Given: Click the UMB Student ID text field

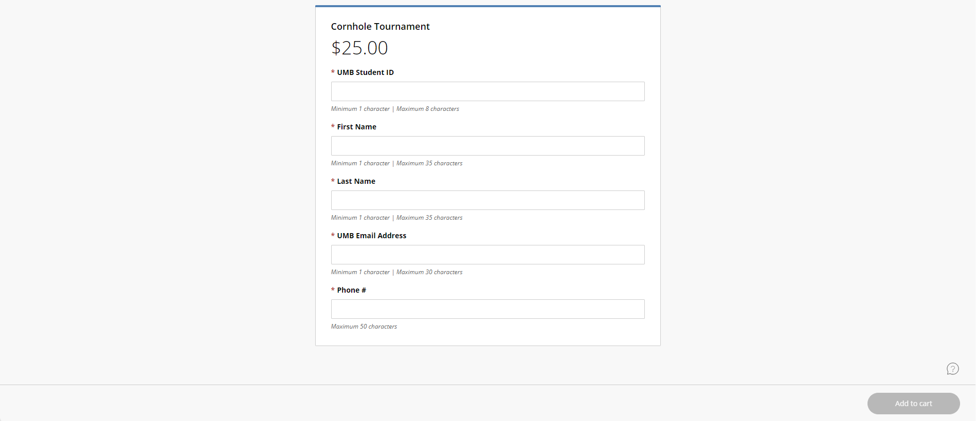Looking at the screenshot, I should (x=487, y=91).
